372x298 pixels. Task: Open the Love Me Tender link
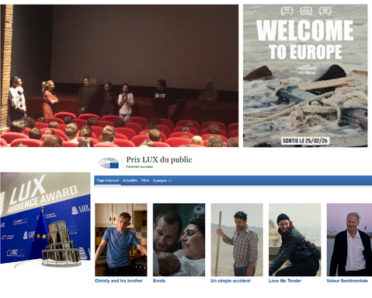point(285,281)
